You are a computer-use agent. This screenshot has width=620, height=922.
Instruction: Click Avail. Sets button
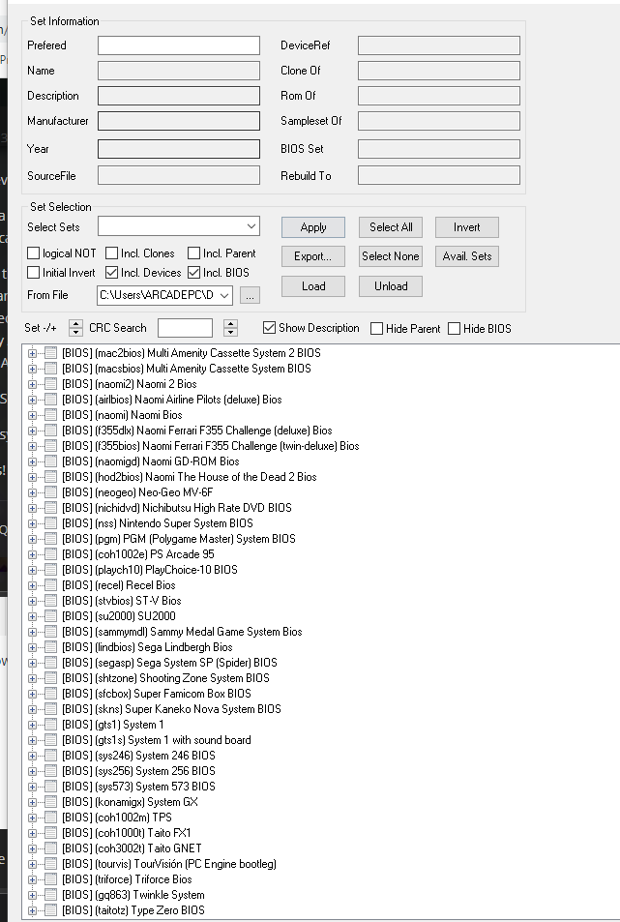pos(466,256)
